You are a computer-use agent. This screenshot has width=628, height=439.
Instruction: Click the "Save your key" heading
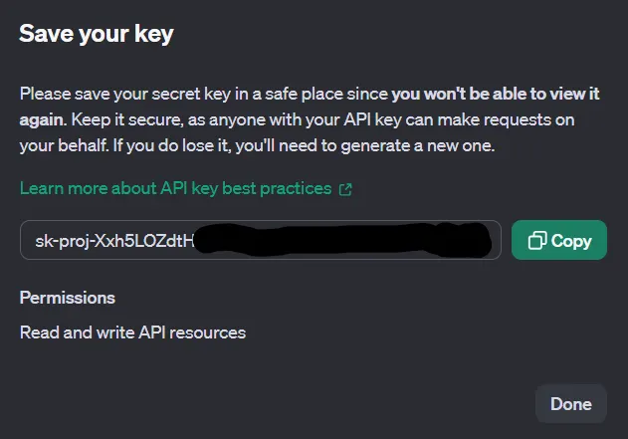(97, 34)
